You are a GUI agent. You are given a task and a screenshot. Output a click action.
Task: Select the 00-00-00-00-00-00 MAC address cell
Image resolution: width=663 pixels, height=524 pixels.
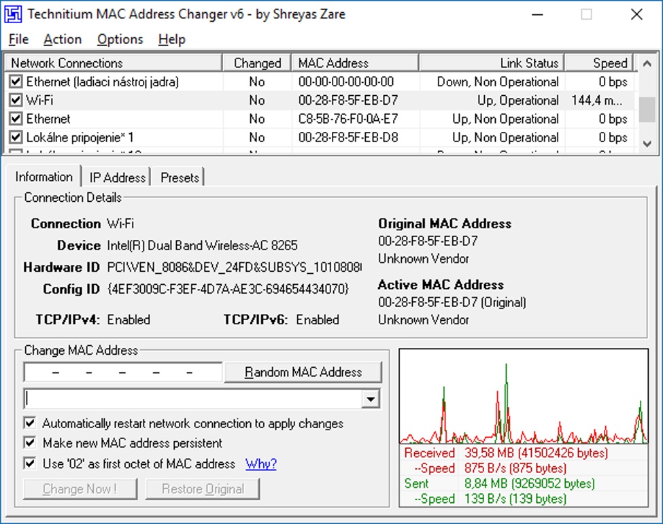coord(346,82)
